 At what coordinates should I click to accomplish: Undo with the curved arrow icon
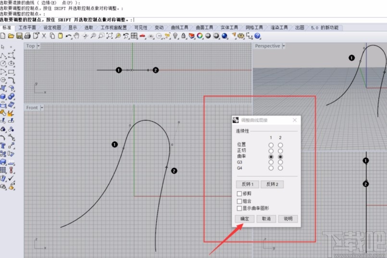pyautogui.click(x=68, y=36)
